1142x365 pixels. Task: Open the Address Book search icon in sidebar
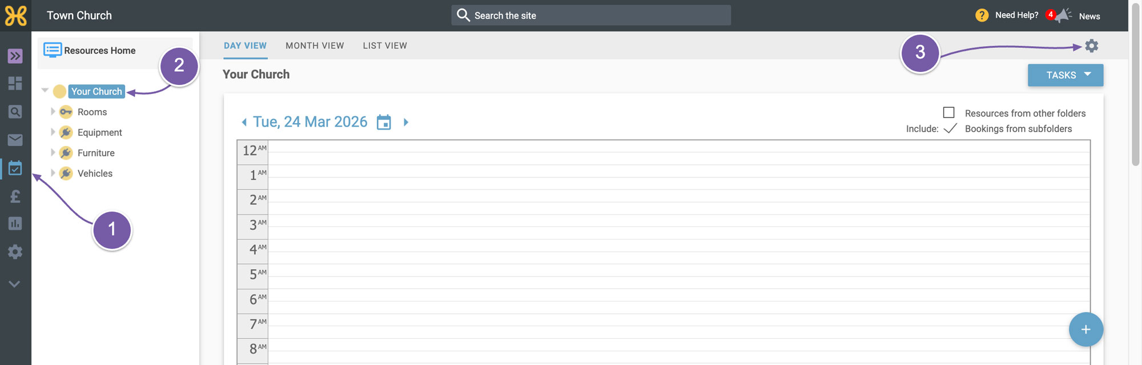[15, 111]
